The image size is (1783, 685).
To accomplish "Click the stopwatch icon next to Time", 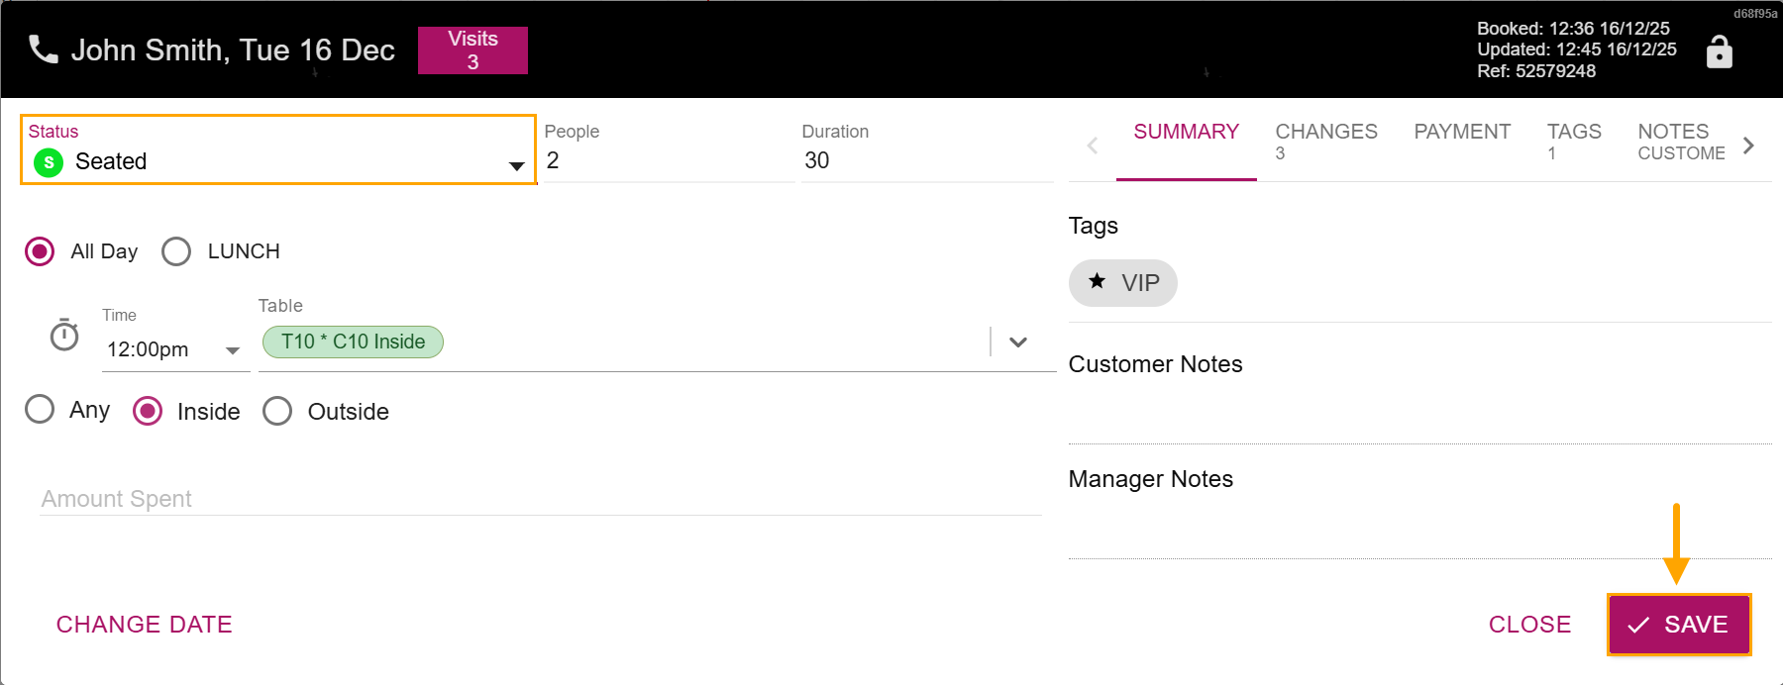I will 64,336.
